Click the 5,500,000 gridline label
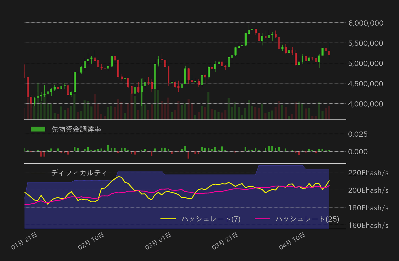The height and width of the screenshot is (261, 399). click(365, 43)
